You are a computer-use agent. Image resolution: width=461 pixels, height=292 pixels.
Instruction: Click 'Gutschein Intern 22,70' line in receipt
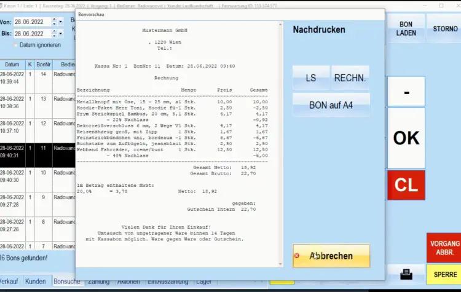(221, 210)
